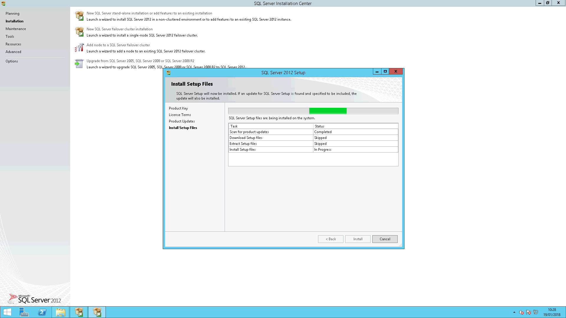Click Skipped status for Extract Setup files
Image resolution: width=566 pixels, height=318 pixels.
(356, 144)
